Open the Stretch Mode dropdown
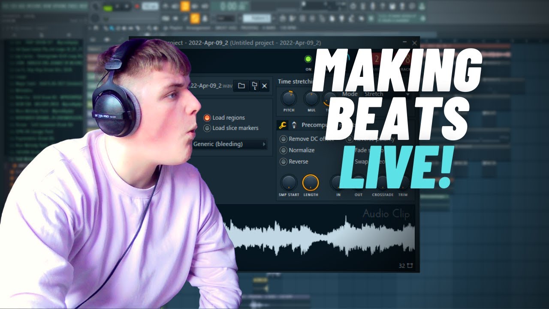 (x=387, y=94)
